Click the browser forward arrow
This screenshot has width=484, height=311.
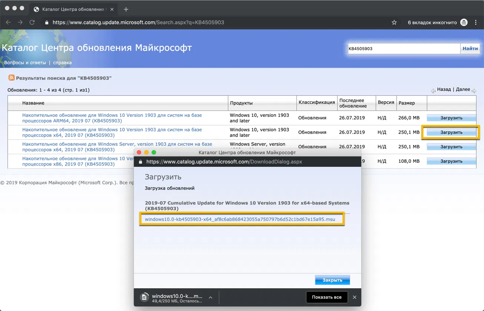click(x=20, y=22)
